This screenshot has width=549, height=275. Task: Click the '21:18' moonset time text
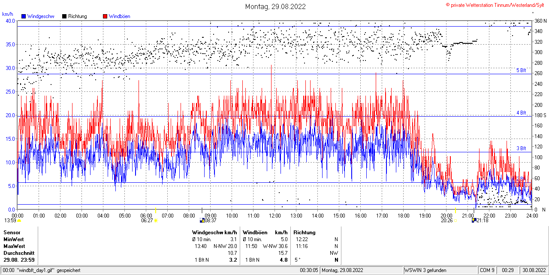pos(483,221)
